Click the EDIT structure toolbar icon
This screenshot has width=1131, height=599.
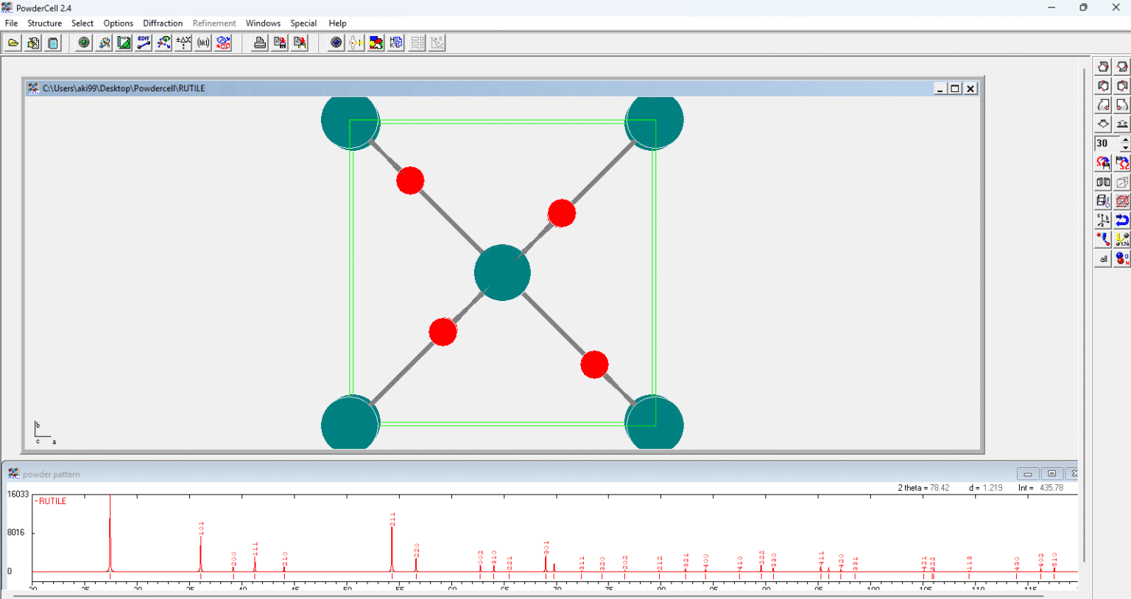point(144,43)
